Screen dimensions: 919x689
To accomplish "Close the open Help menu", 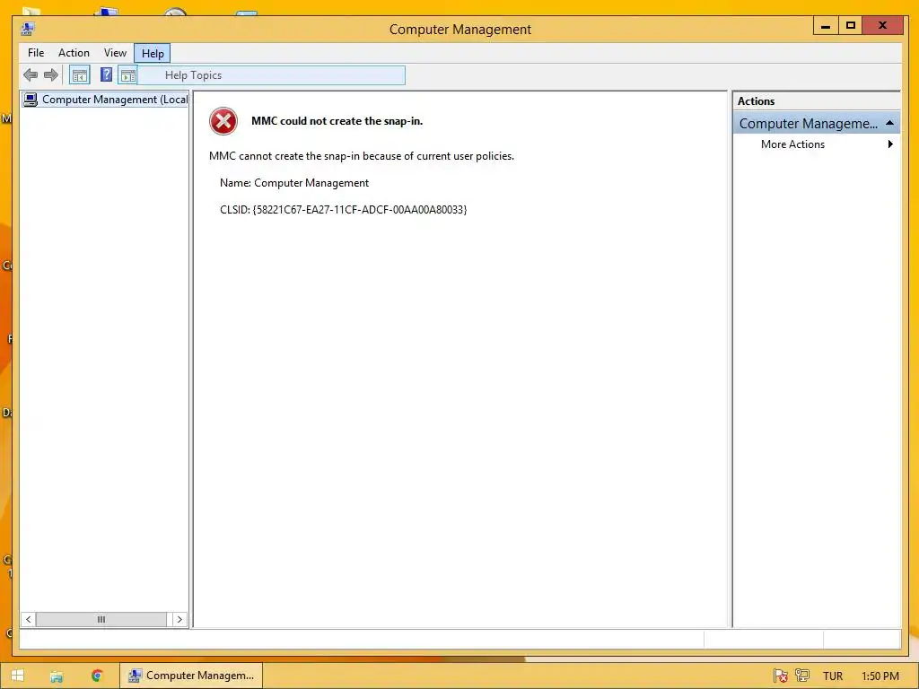I will point(153,53).
